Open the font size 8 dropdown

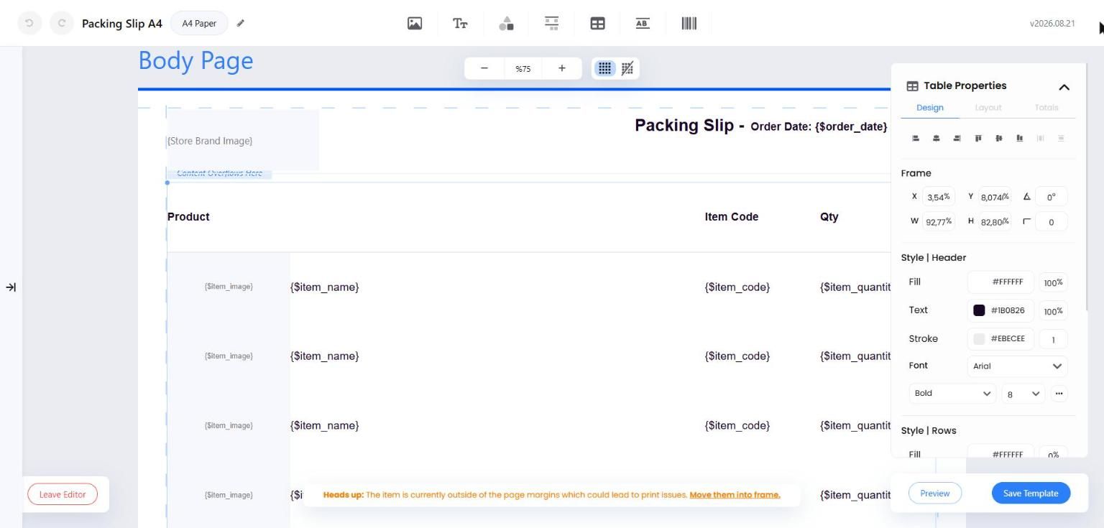pyautogui.click(x=1024, y=394)
